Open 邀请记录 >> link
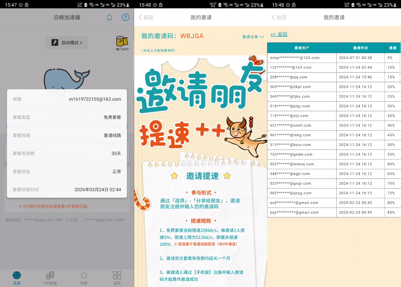Image resolution: width=401 pixels, height=287 pixels. pyautogui.click(x=253, y=37)
